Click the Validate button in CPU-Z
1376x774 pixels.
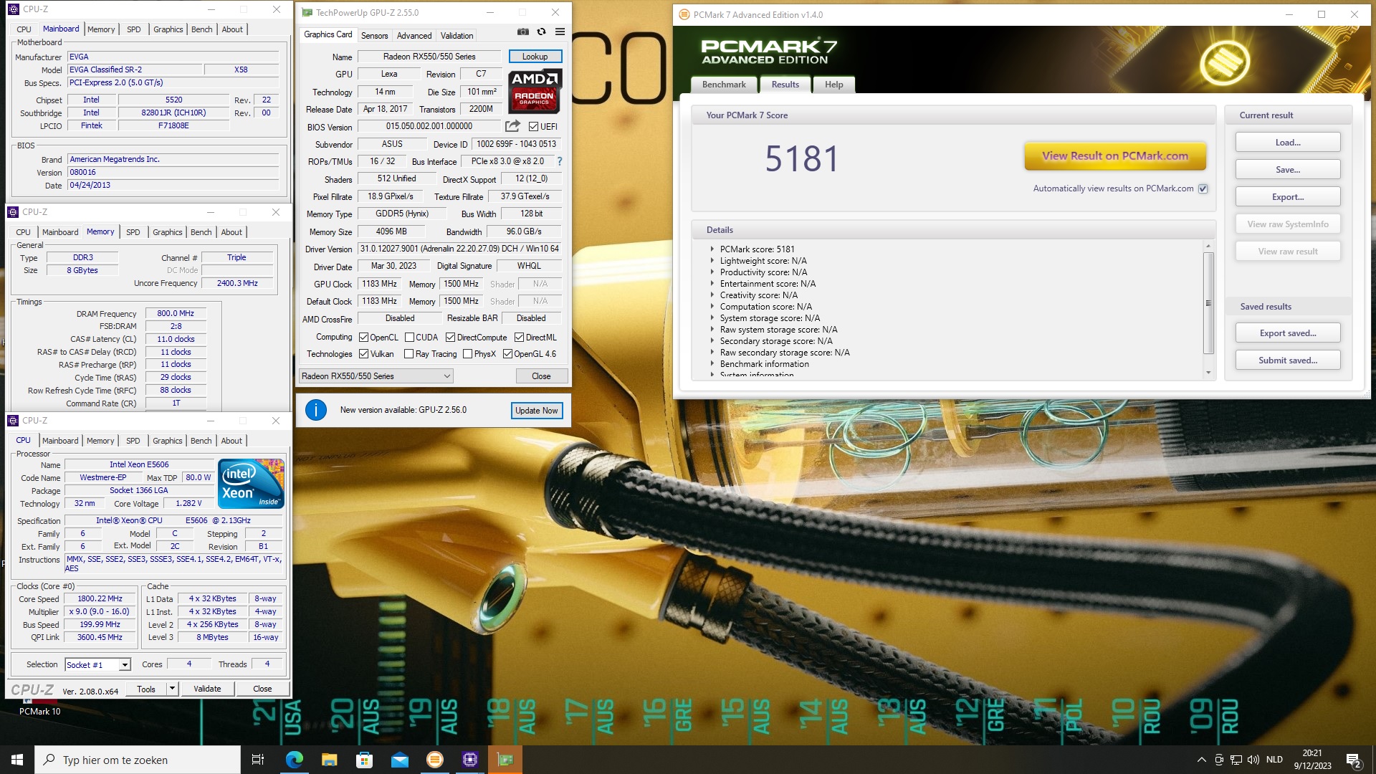[207, 689]
